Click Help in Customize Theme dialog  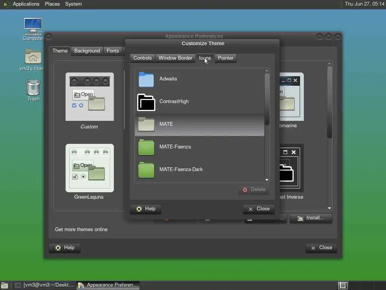[x=146, y=209]
